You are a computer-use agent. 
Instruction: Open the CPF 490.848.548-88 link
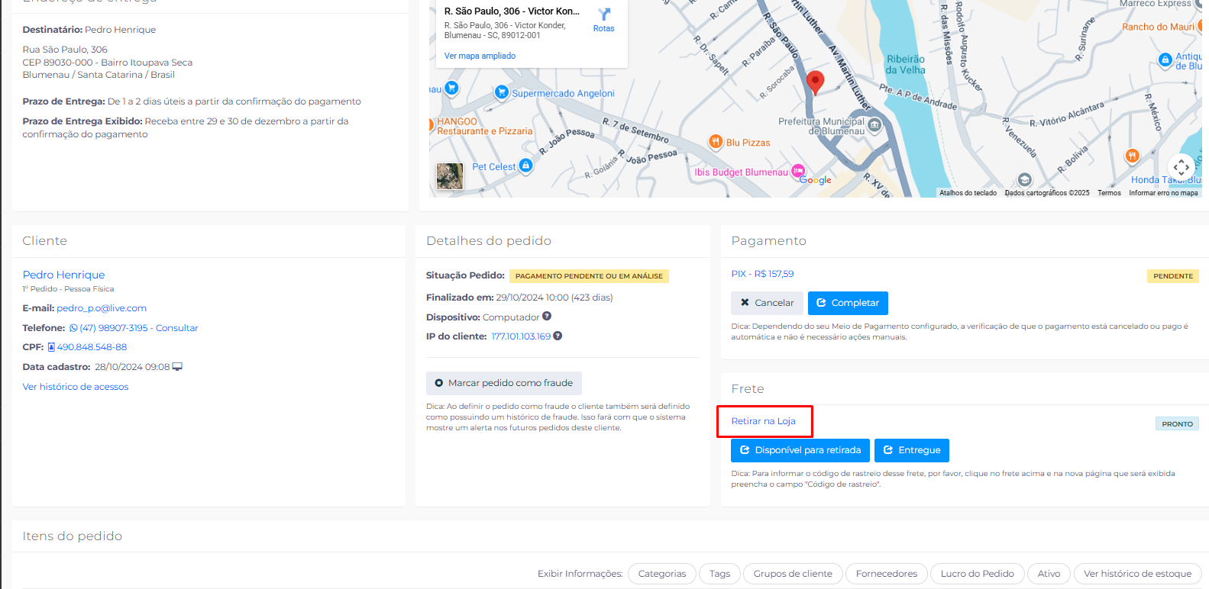click(92, 347)
